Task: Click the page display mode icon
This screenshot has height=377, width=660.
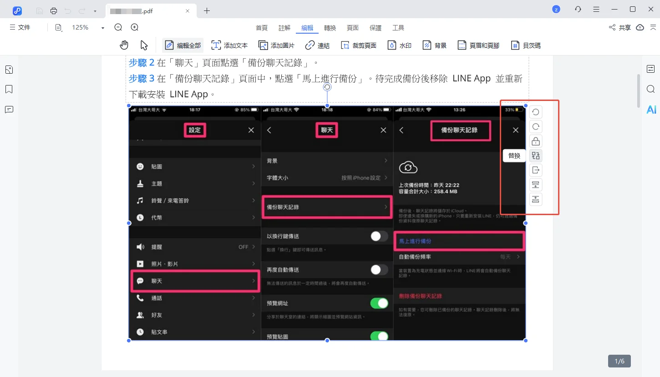Action: click(x=58, y=27)
